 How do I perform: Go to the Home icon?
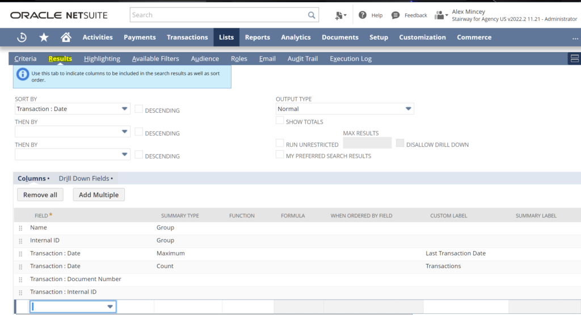pyautogui.click(x=66, y=37)
